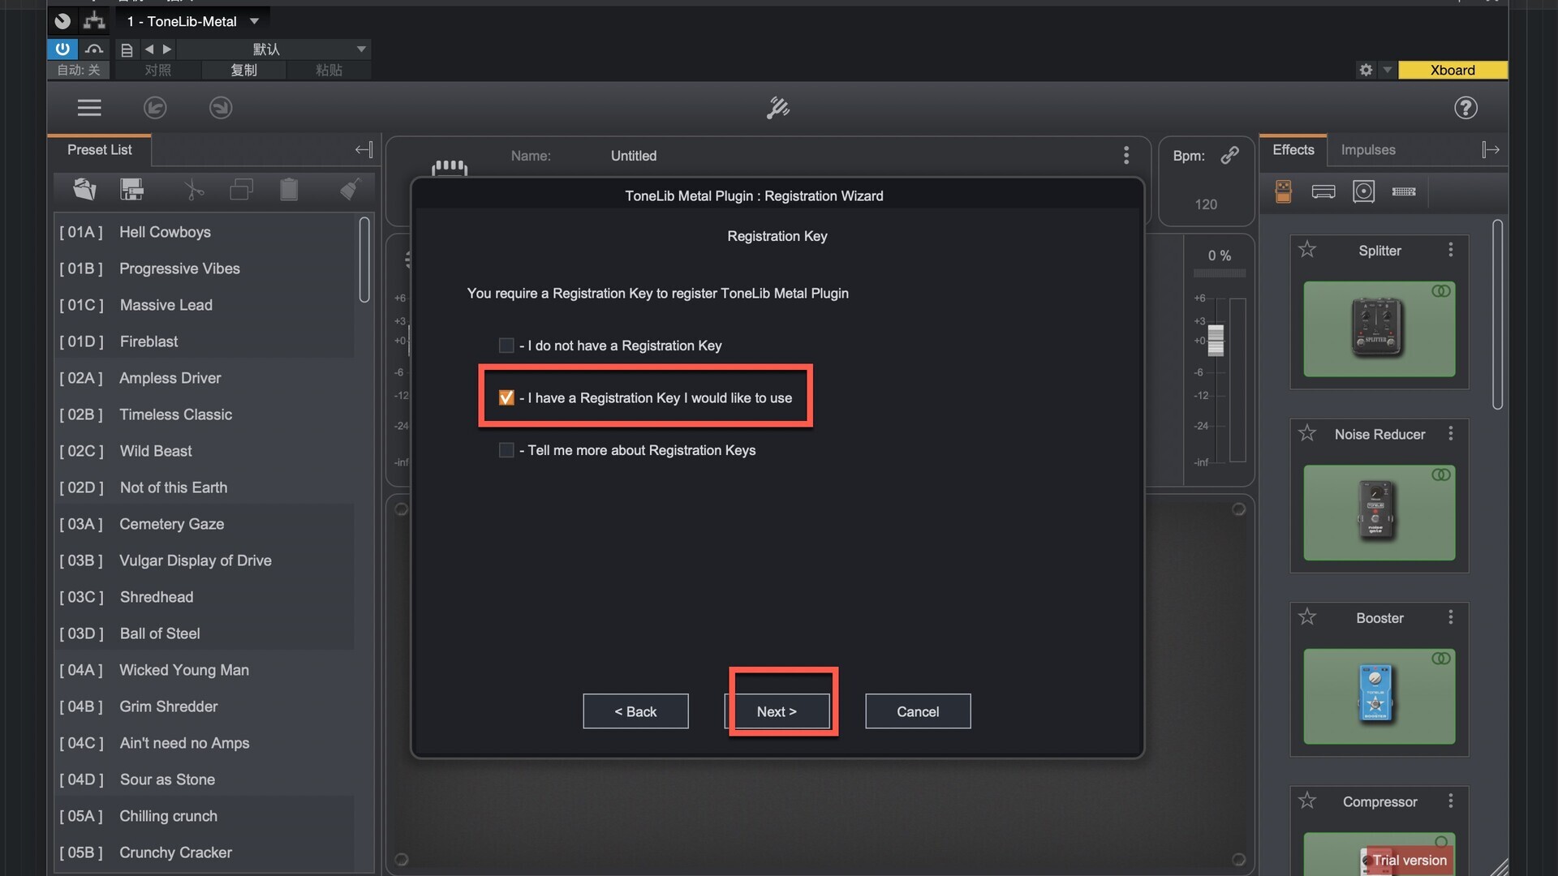Toggle the Splitter stereo link icon
The width and height of the screenshot is (1558, 876).
1441,290
